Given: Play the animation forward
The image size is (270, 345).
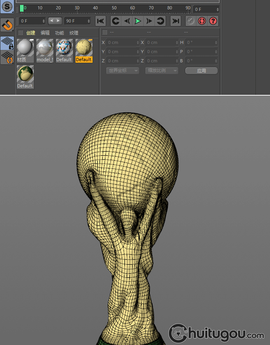Looking at the screenshot, I should (138, 21).
